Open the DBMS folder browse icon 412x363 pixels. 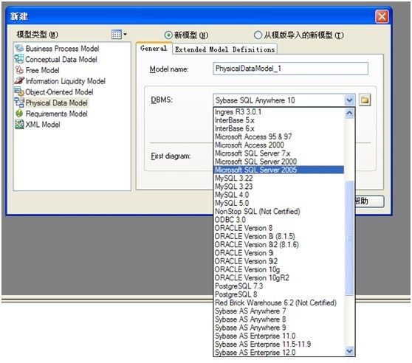(x=365, y=100)
